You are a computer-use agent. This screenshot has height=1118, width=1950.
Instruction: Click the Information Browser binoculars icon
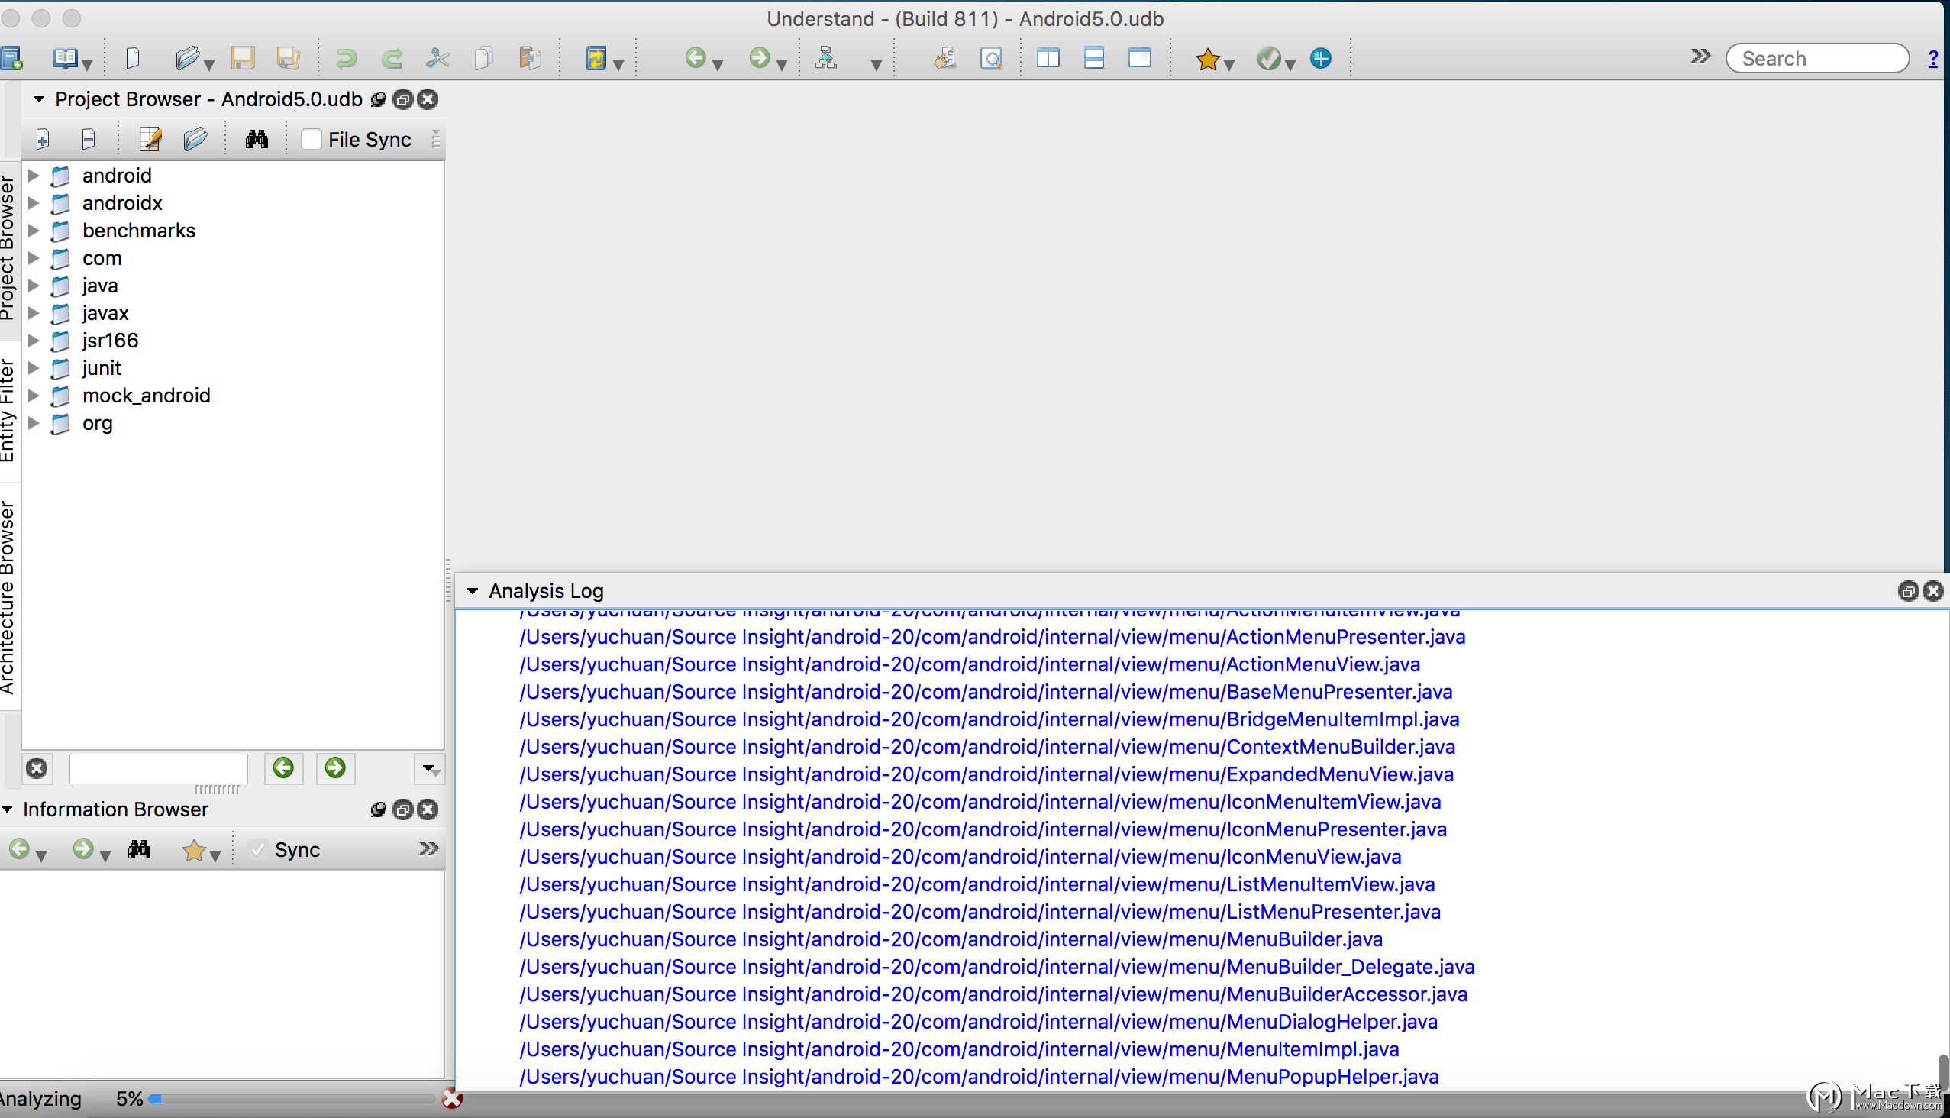pyautogui.click(x=139, y=849)
